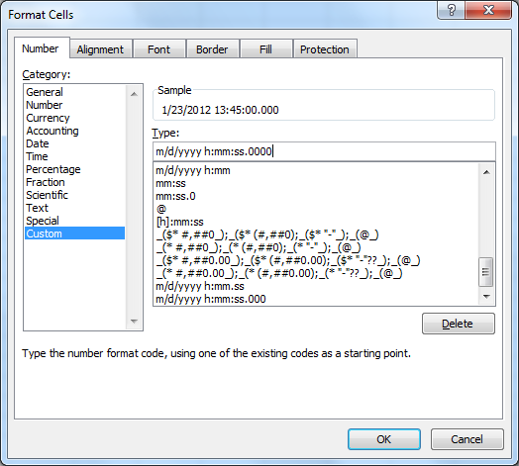519x466 pixels.
Task: Go to the Border tab
Action: pyautogui.click(x=212, y=49)
